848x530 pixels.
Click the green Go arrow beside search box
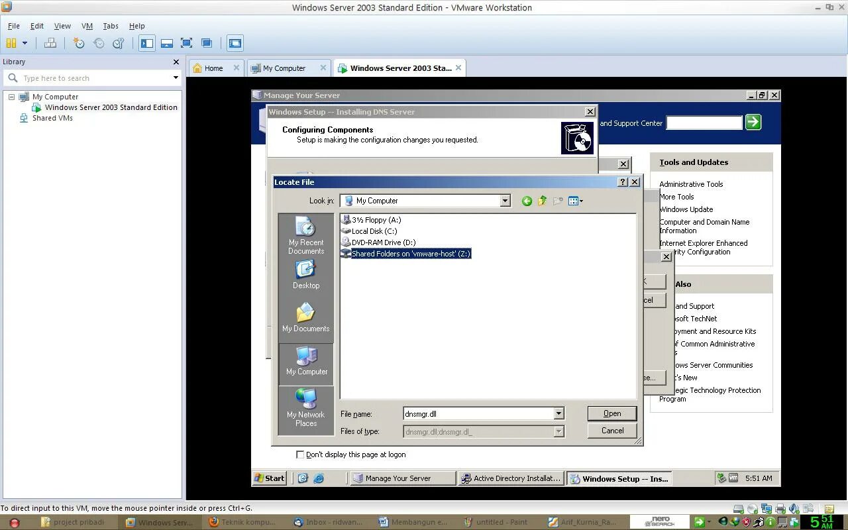pyautogui.click(x=753, y=122)
